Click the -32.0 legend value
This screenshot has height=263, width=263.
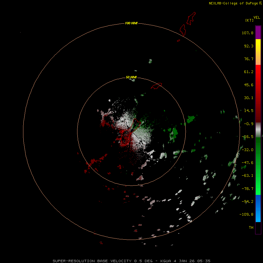[x=248, y=150]
